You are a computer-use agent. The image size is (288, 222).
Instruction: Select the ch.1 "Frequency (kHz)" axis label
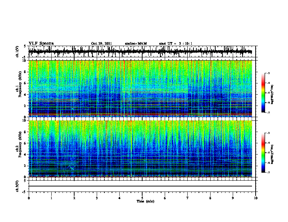pos(20,85)
